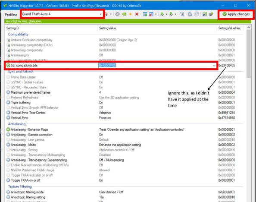Click the magnifier scan settings icon
The height and width of the screenshot is (202, 256).
[x=190, y=14]
